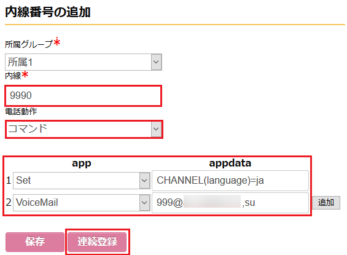Click the appdata field starting with 999@

click(x=230, y=203)
